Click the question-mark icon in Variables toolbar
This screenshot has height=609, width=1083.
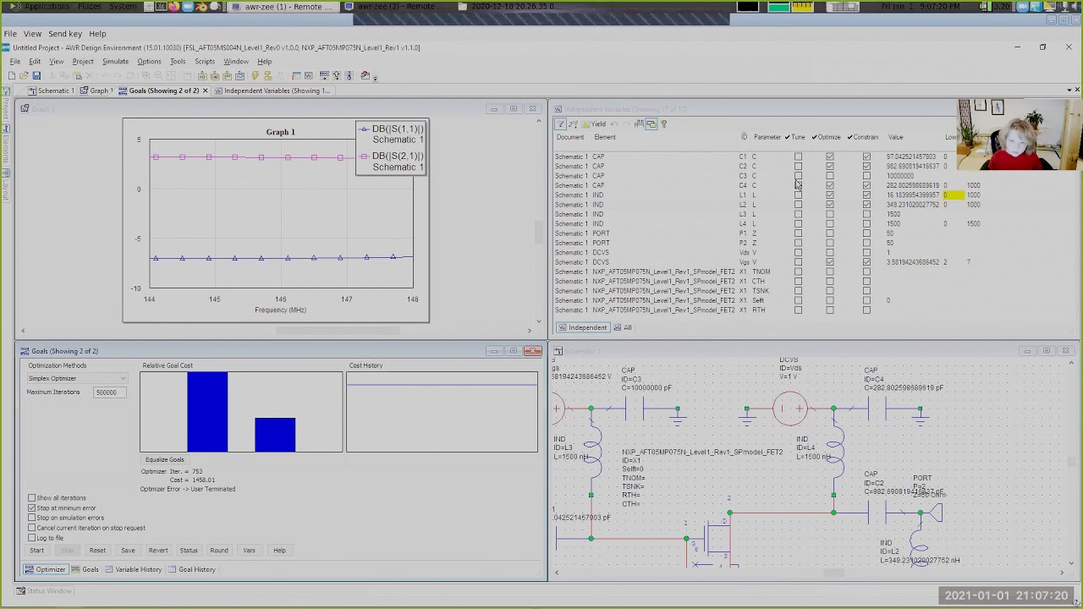click(x=663, y=124)
